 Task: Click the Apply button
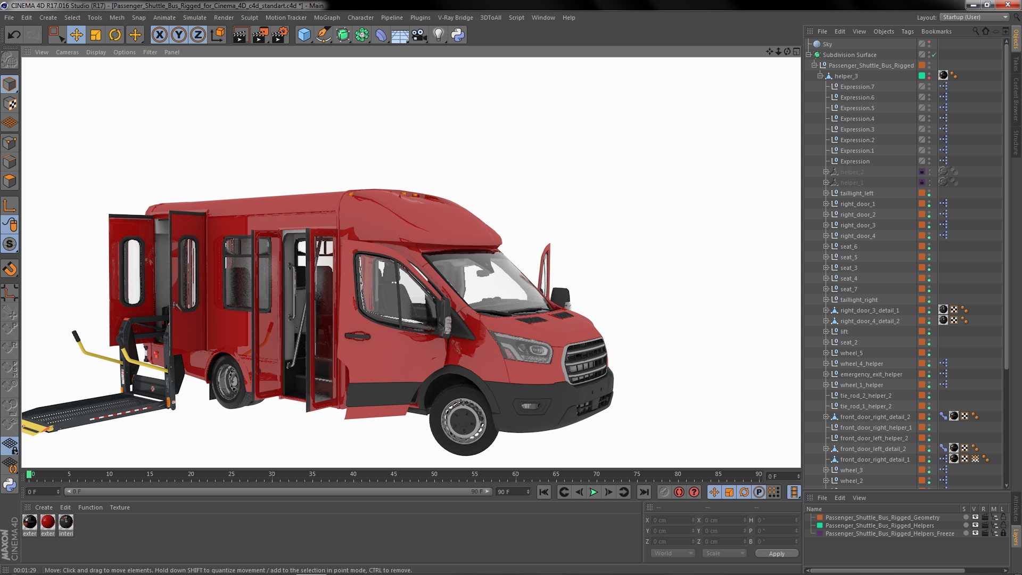point(777,554)
